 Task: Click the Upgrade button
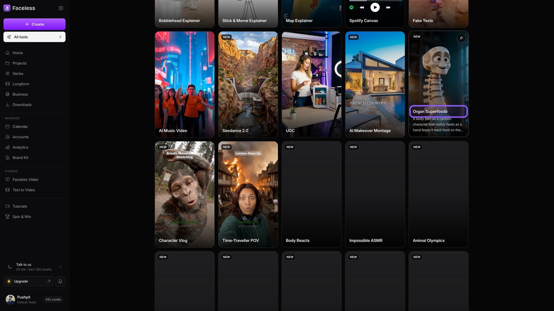pos(28,281)
